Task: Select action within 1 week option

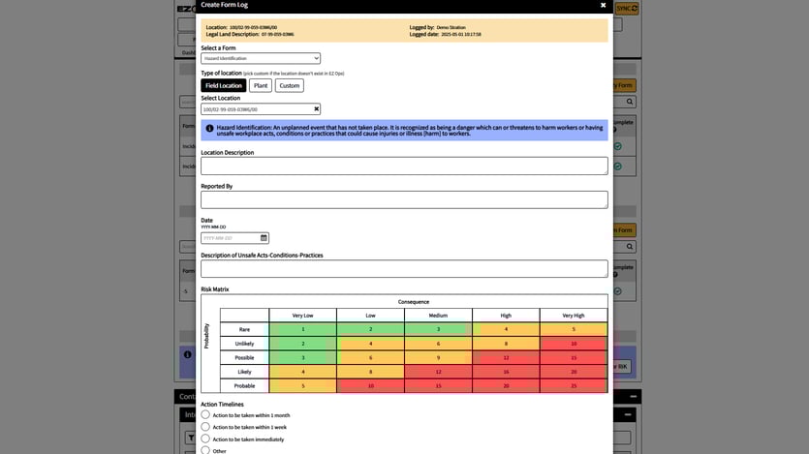Action: point(205,427)
